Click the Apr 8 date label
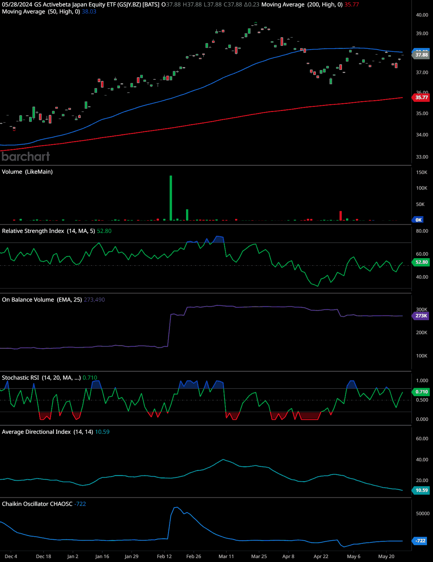433x562 pixels. [289, 556]
